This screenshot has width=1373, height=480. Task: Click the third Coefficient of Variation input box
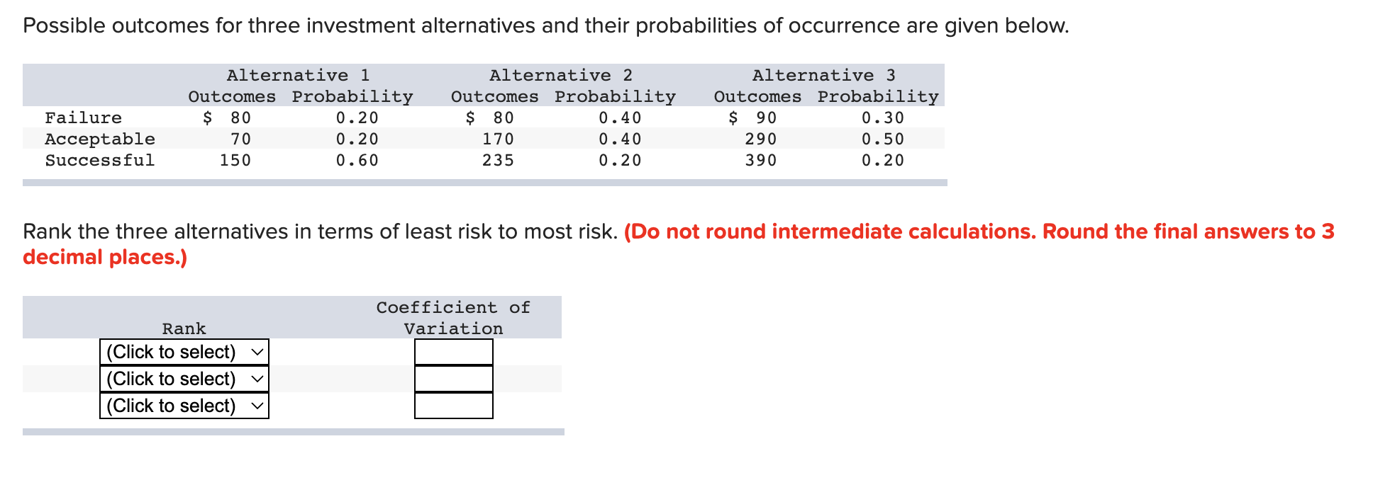pos(453,406)
